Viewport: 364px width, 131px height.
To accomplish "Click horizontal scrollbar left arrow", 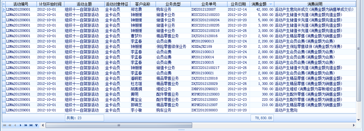I will [43, 125].
